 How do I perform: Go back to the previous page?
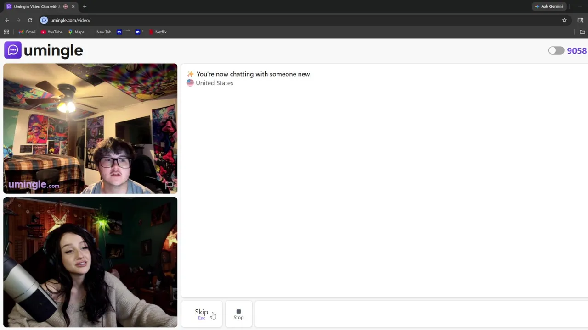pos(7,20)
